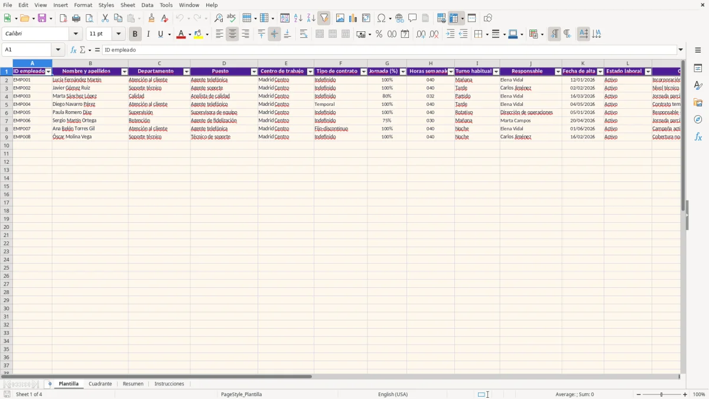Screen dimensions: 709x399
Task: Toggle the AutoFilter button
Action: (324, 18)
